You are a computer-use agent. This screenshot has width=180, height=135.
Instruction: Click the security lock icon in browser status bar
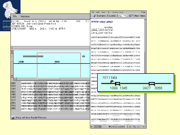tap(91, 126)
